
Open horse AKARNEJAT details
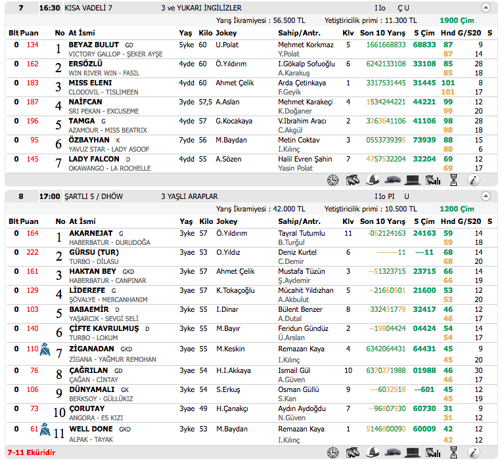click(91, 233)
